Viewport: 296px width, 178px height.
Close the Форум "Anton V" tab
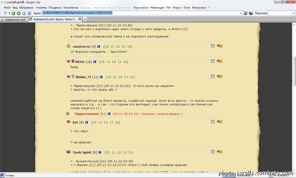point(80,19)
